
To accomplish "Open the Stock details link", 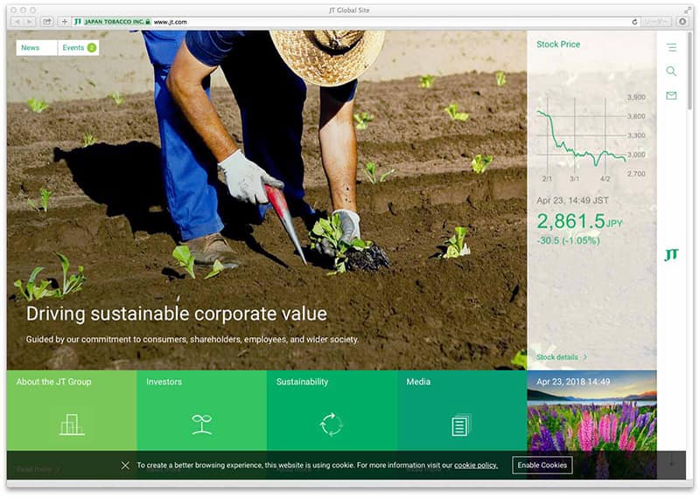I will point(562,357).
